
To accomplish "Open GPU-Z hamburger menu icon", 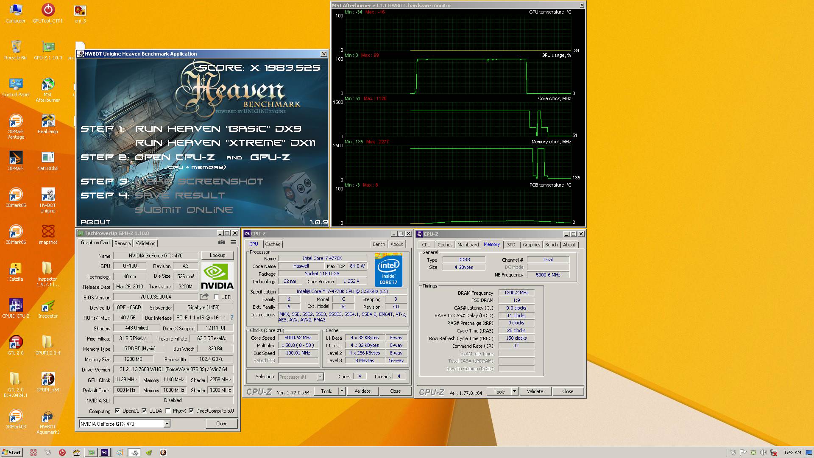I will click(x=233, y=243).
